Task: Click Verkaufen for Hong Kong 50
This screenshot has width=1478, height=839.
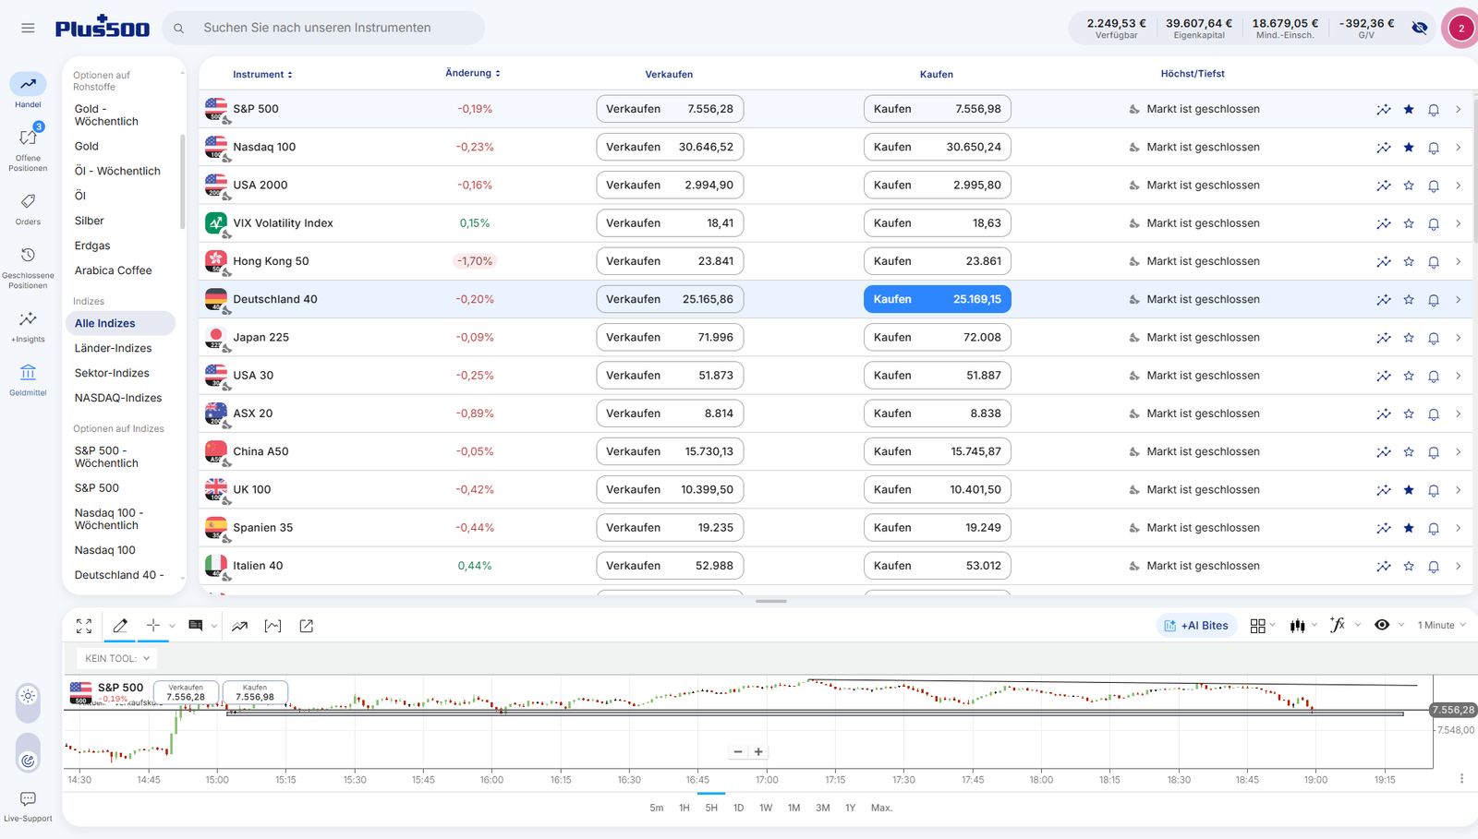Action: [x=670, y=261]
